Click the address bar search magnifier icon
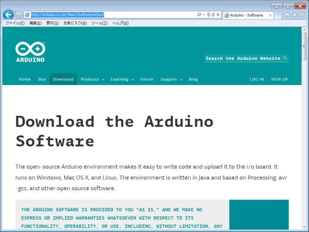This screenshot has width=309, height=232. click(199, 14)
